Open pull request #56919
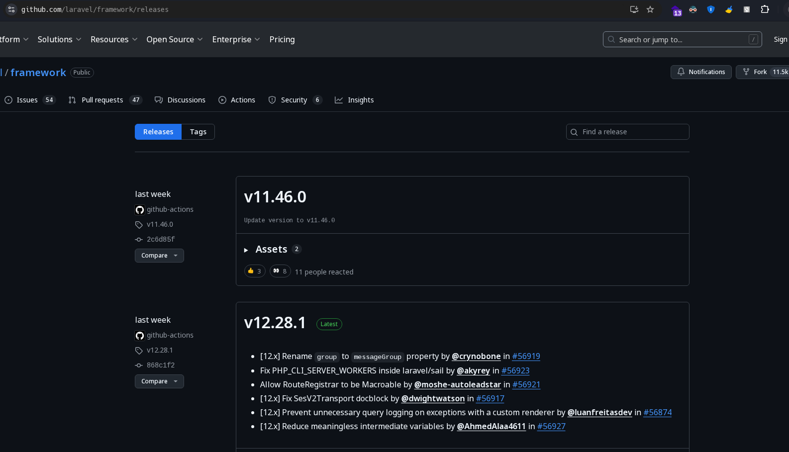This screenshot has height=452, width=789. coord(526,357)
